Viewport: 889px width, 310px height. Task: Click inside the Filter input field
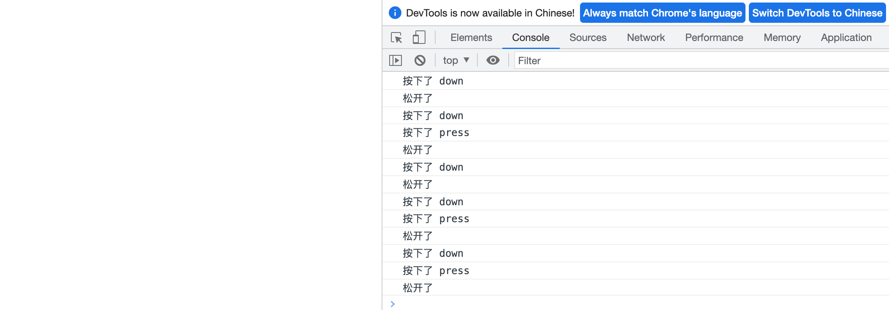point(591,60)
